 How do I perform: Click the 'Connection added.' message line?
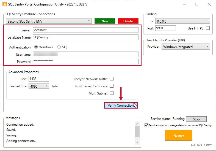click(x=20, y=125)
